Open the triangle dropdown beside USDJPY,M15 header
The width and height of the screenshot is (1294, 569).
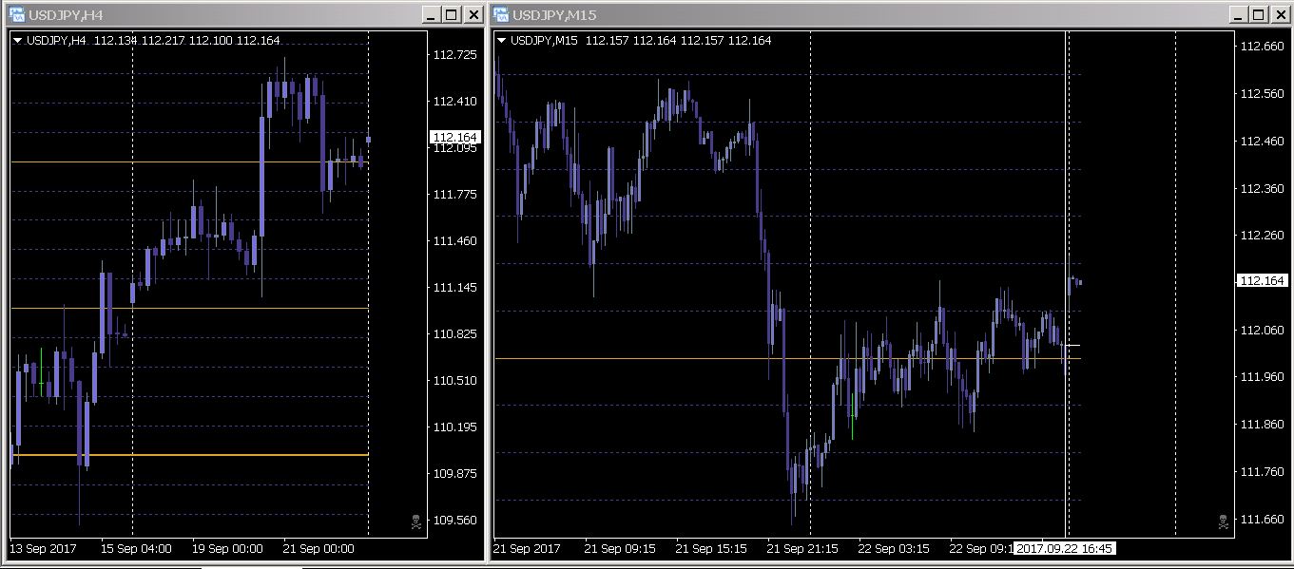pos(501,40)
